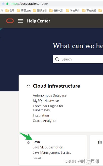Click the cloud icon beside Cloud Infrastructure
The image size is (103, 166).
tap(28, 86)
